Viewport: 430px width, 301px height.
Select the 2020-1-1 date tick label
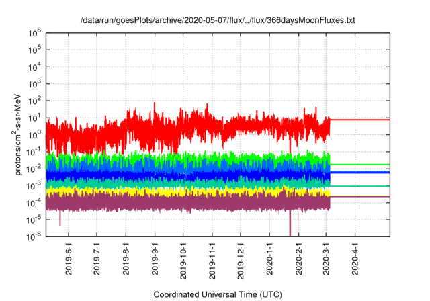(x=269, y=257)
